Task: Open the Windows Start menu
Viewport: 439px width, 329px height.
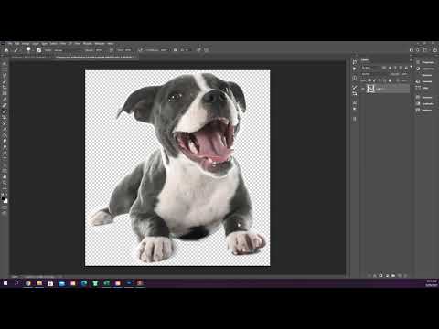Action: [5, 283]
